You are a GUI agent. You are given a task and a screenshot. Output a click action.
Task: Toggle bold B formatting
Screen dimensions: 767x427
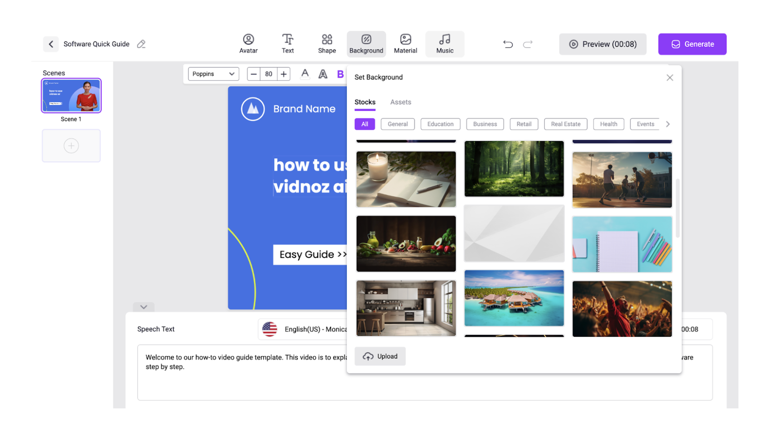point(340,74)
